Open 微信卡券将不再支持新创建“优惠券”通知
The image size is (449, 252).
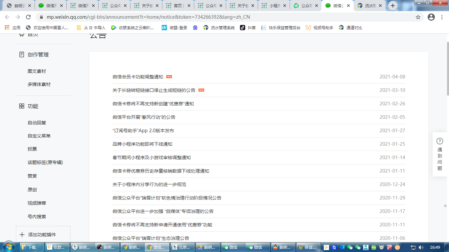pos(153,104)
